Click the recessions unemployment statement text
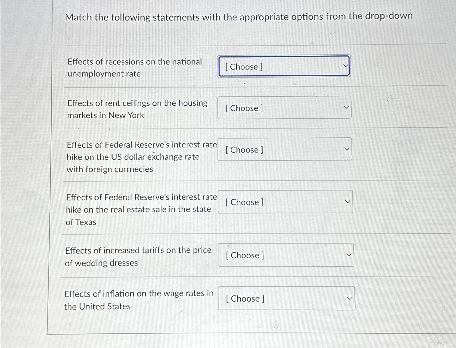Screen dimensions: 456x348 [134, 68]
